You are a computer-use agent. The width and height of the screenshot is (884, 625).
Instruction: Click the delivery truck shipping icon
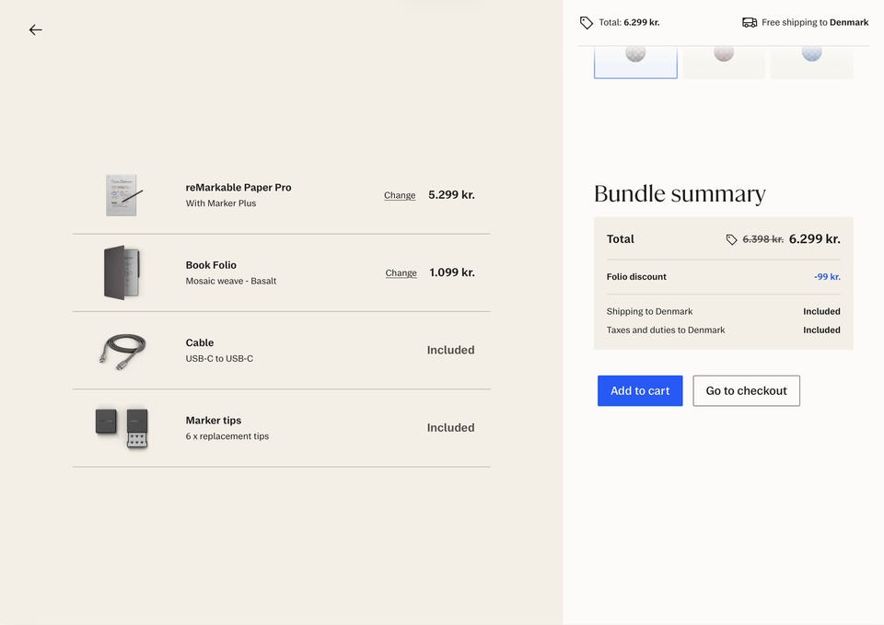click(x=750, y=23)
